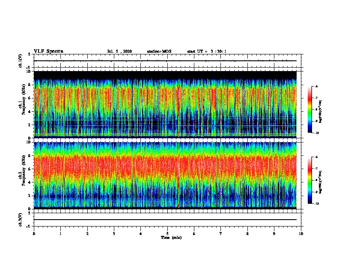Click the 'station=MOS' label
Screen dimensions: 339x262
(x=159, y=51)
